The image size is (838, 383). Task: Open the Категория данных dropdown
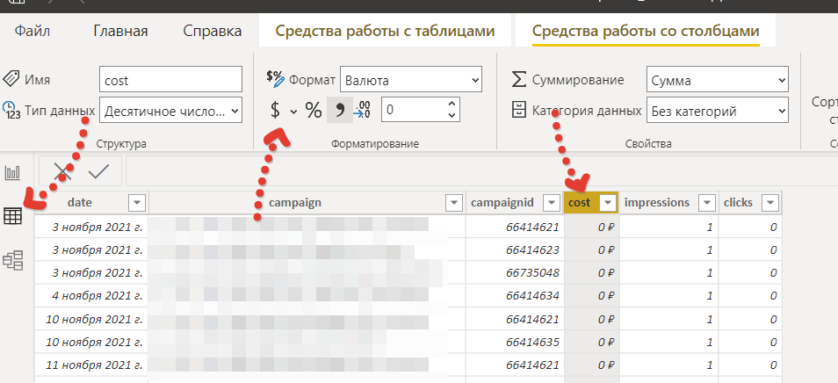click(718, 111)
